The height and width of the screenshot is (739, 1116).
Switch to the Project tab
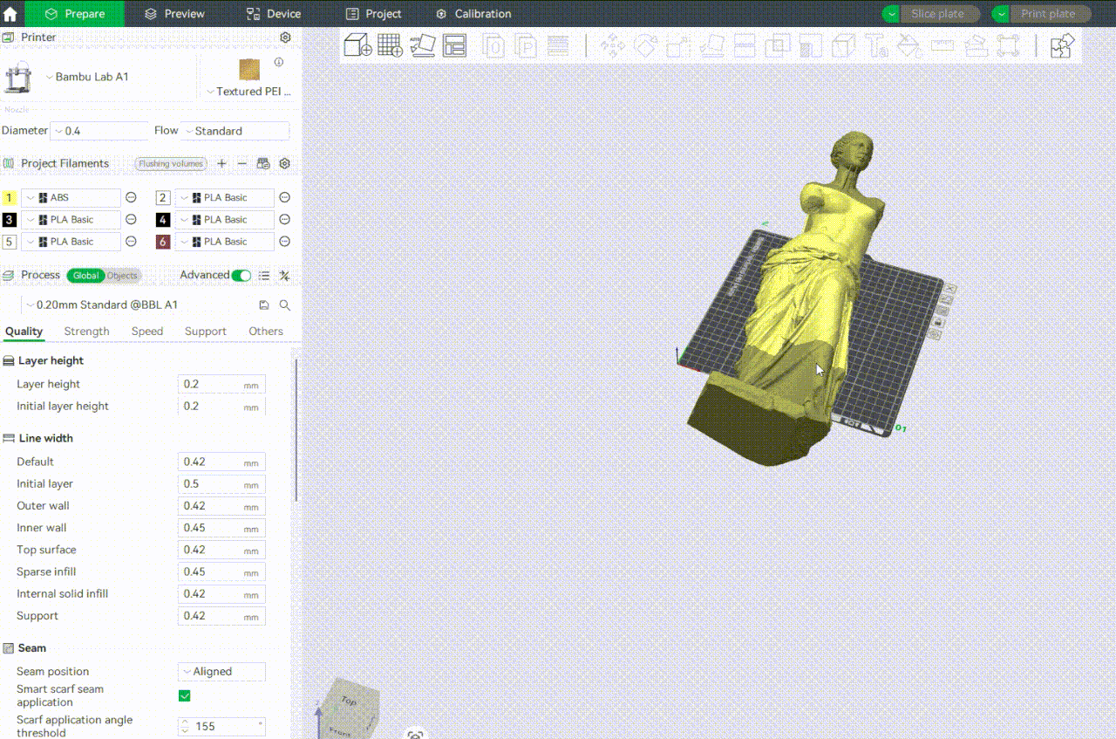374,14
